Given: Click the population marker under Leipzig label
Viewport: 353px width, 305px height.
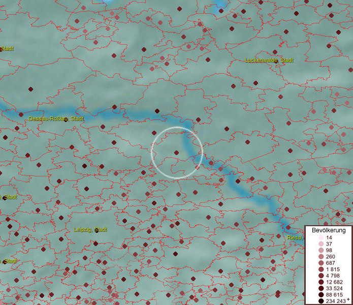Looking at the screenshot, I should click(x=95, y=243).
